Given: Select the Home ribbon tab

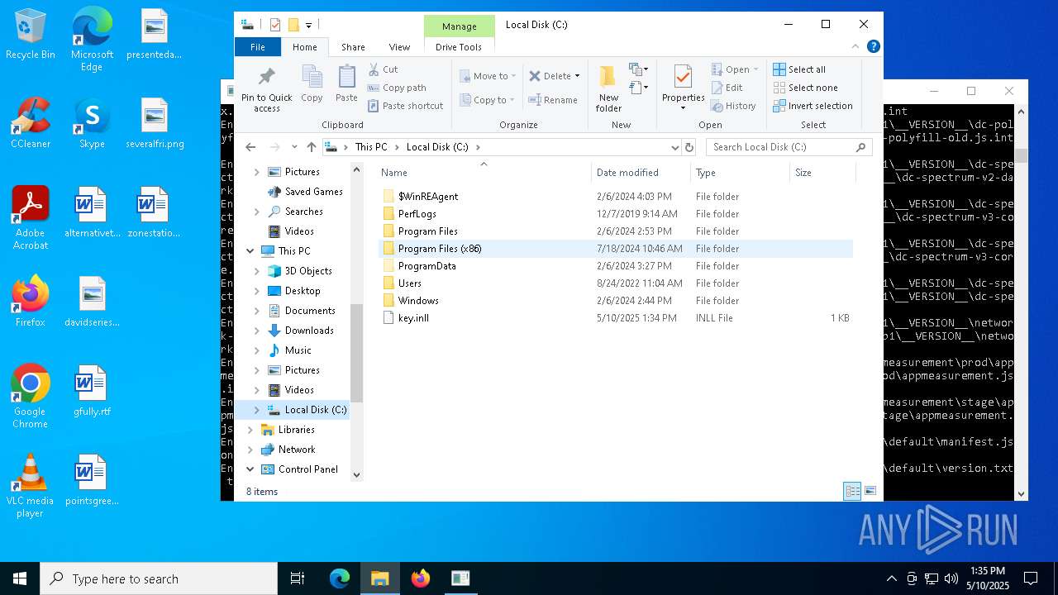Looking at the screenshot, I should 304,47.
